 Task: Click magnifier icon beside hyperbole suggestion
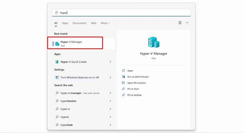[x=57, y=125]
